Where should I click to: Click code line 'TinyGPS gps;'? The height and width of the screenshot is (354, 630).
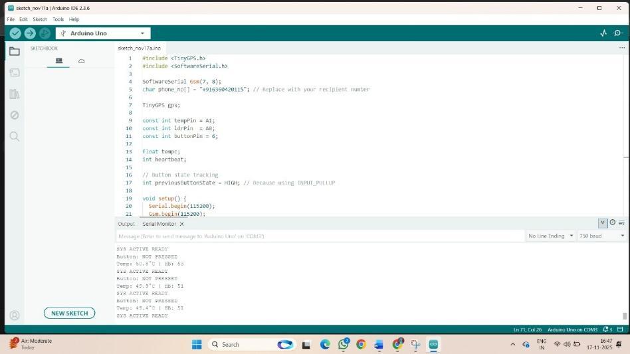pyautogui.click(x=161, y=105)
